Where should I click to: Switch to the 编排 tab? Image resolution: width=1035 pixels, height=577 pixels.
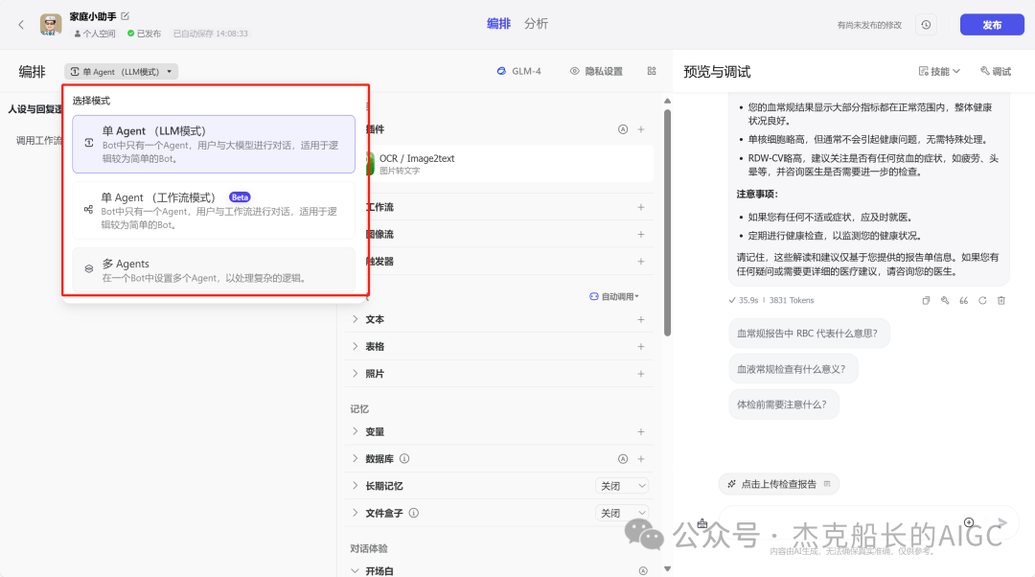tap(498, 24)
